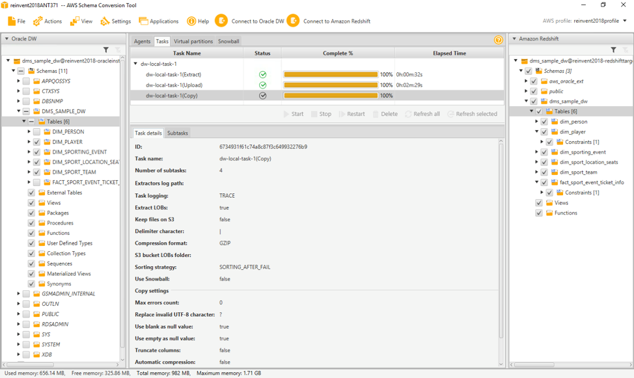Image resolution: width=634 pixels, height=378 pixels.
Task: Click the Task details vertical scrollbar
Action: click(501, 242)
